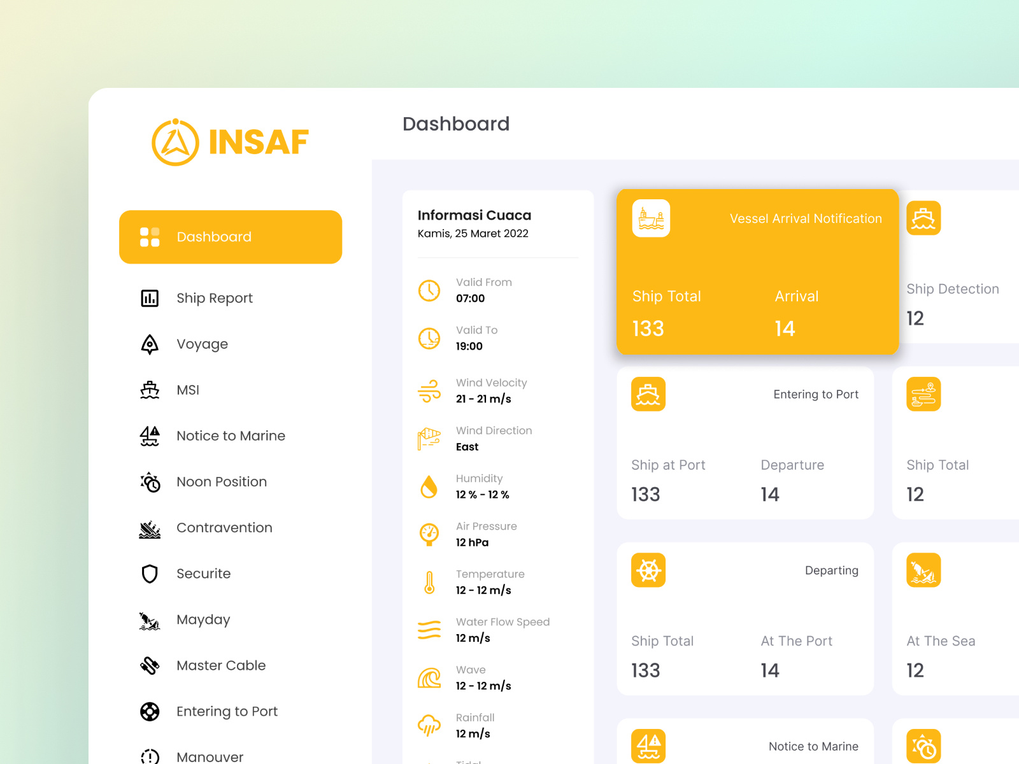1019x764 pixels.
Task: Click the Entering to Port card title
Action: point(816,395)
